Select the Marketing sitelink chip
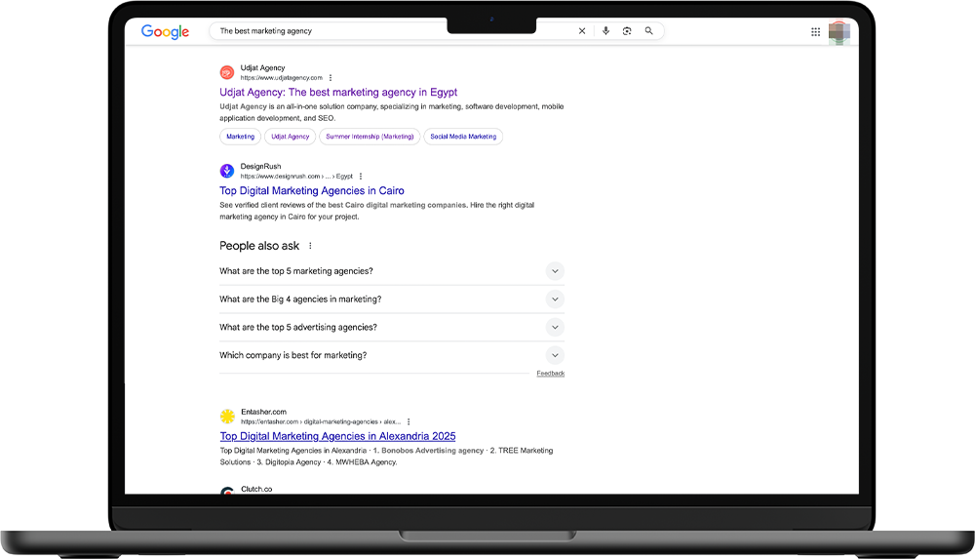975x559 pixels. point(240,137)
